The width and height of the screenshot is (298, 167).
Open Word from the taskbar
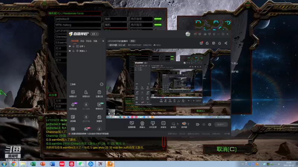52,164
